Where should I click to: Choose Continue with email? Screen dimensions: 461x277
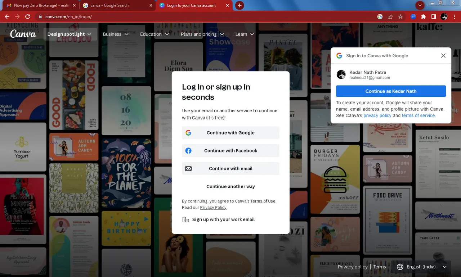click(x=230, y=169)
